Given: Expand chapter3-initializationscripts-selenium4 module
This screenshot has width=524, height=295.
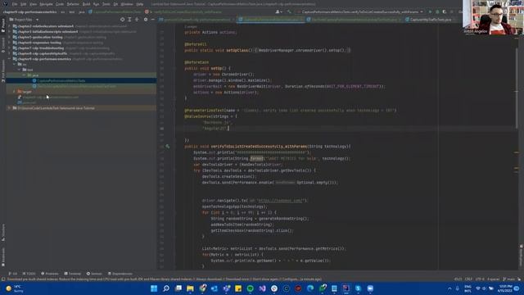Looking at the screenshot, I should (9, 32).
